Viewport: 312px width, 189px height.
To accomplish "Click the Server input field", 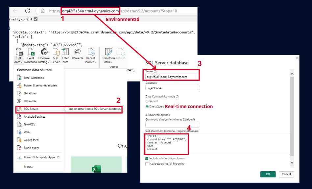I will point(172,77).
